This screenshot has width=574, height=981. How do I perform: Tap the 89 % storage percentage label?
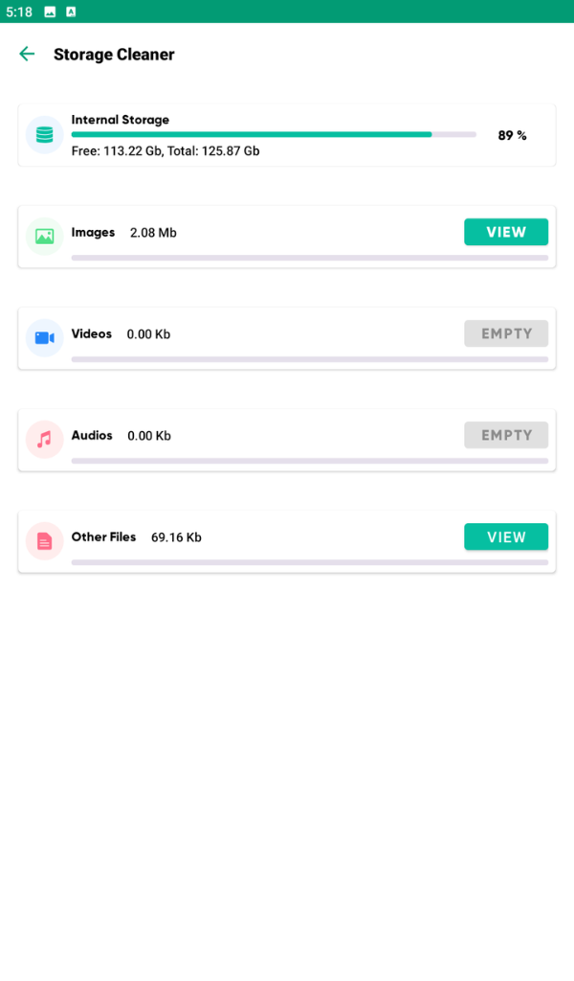(512, 136)
